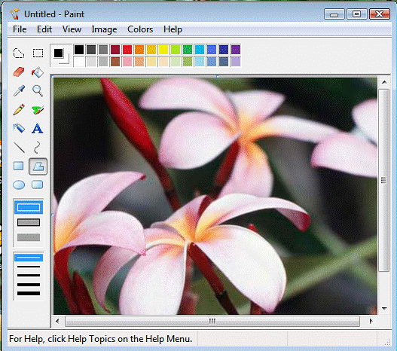The width and height of the screenshot is (397, 351).
Task: Open the Colors menu
Action: pos(140,29)
